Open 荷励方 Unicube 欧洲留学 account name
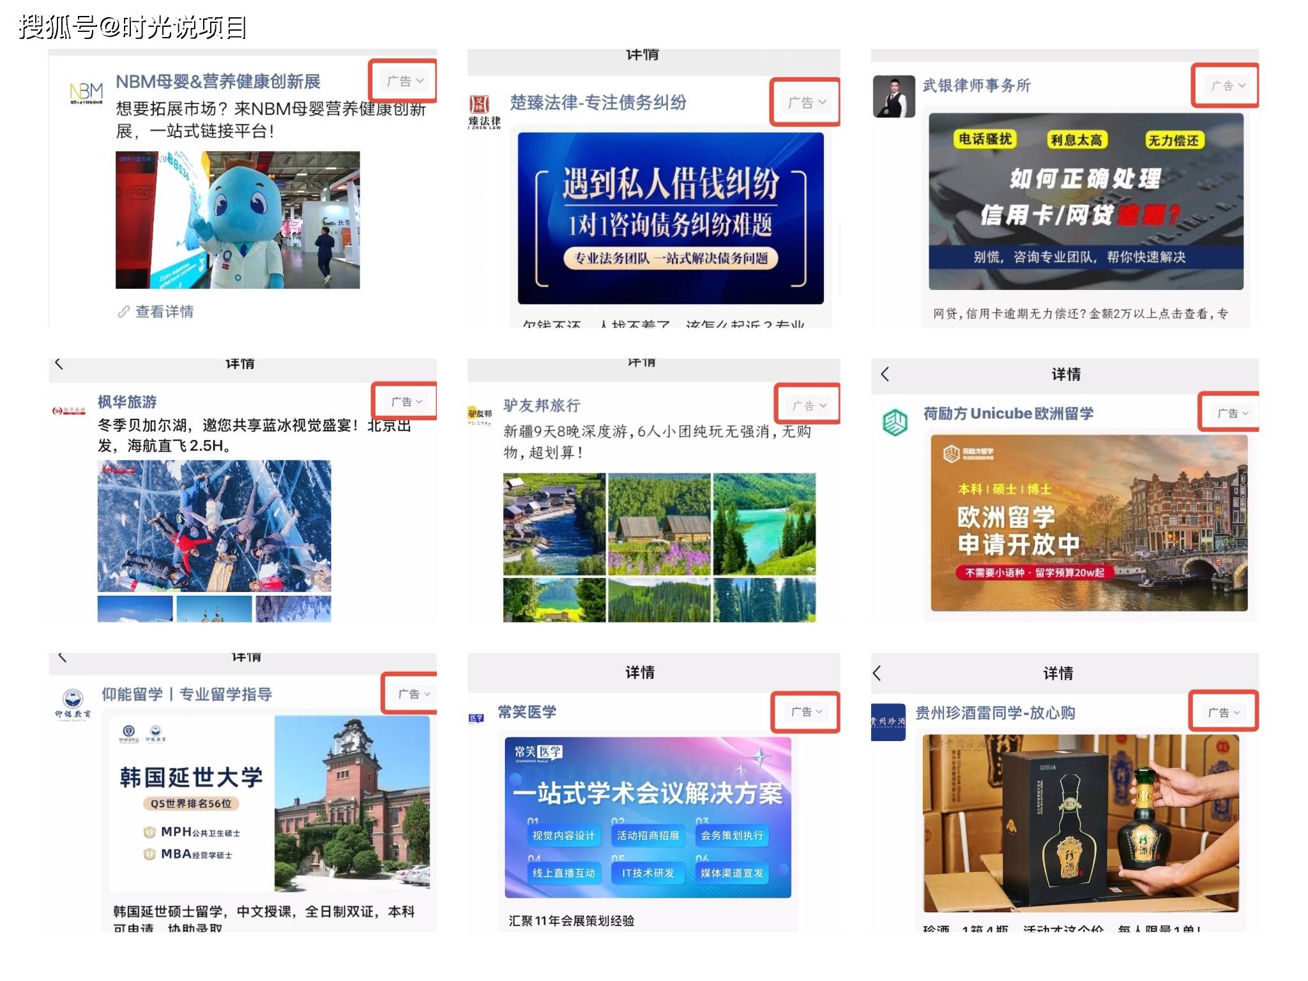This screenshot has width=1308, height=981. (1008, 413)
